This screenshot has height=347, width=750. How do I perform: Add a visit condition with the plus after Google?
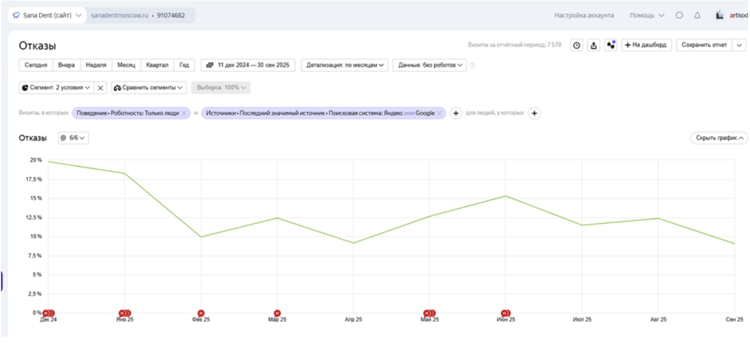coord(455,113)
